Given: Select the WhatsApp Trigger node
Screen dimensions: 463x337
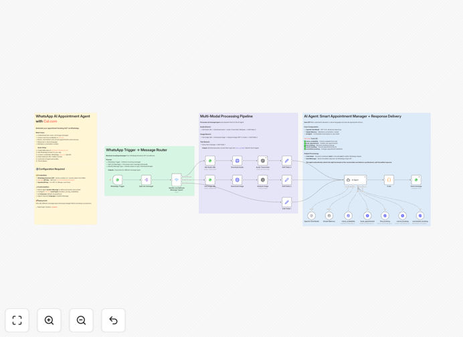Looking at the screenshot, I should 118,180.
